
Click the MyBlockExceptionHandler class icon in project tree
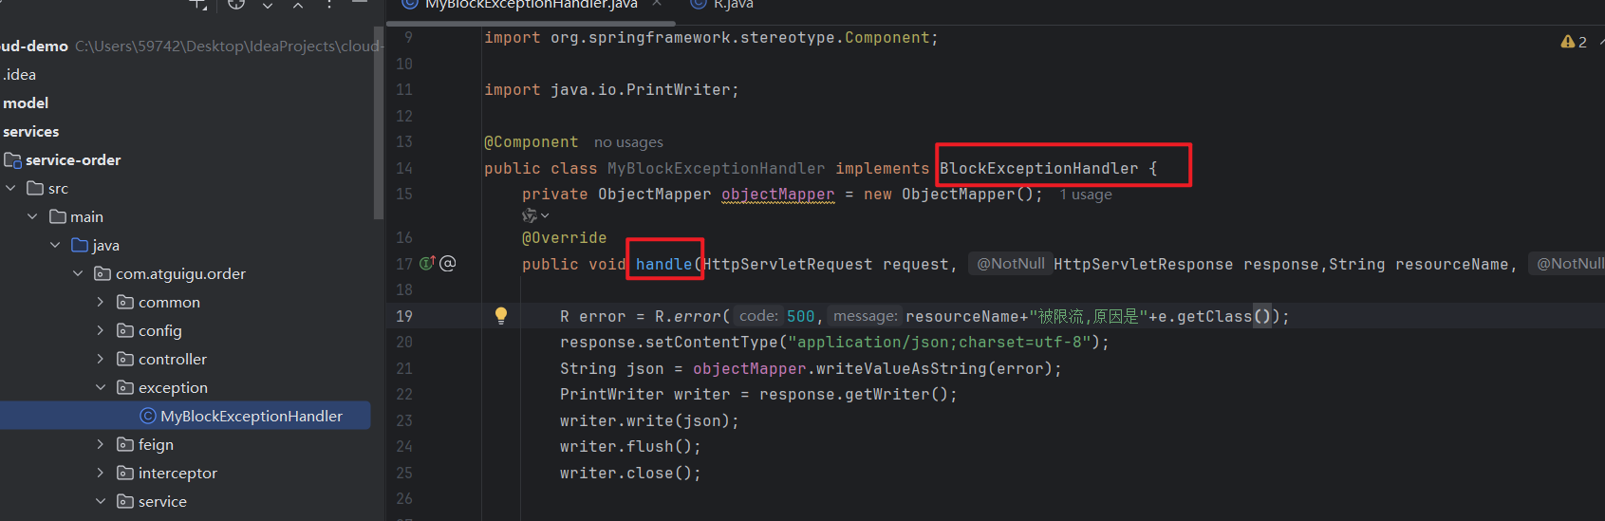147,416
